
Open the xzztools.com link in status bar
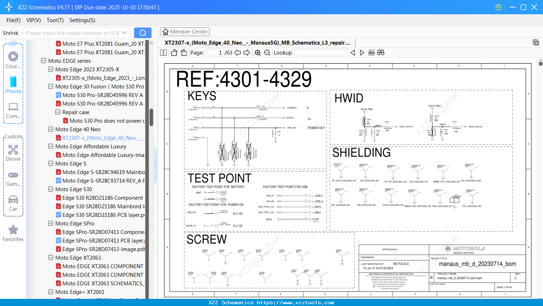click(303, 302)
